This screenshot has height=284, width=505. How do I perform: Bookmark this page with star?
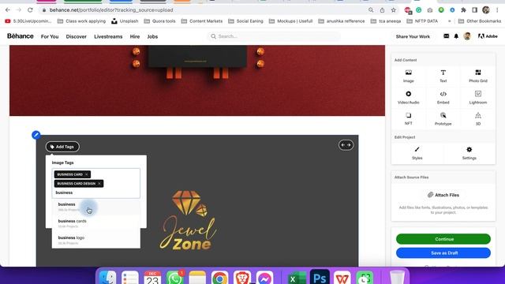(393, 10)
